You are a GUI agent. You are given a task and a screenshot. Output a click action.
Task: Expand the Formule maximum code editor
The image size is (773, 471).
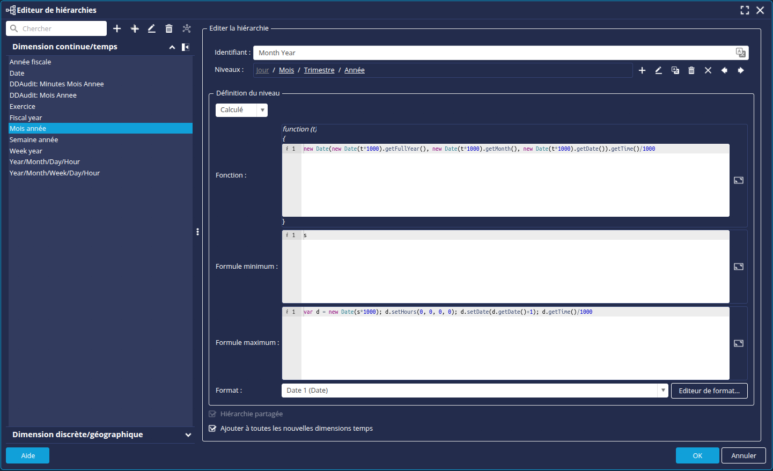739,343
